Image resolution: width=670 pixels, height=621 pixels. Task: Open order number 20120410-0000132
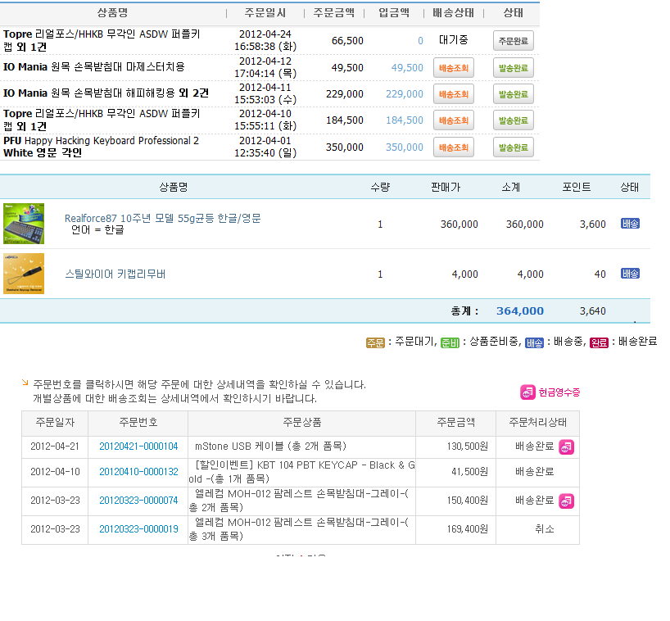pos(138,472)
